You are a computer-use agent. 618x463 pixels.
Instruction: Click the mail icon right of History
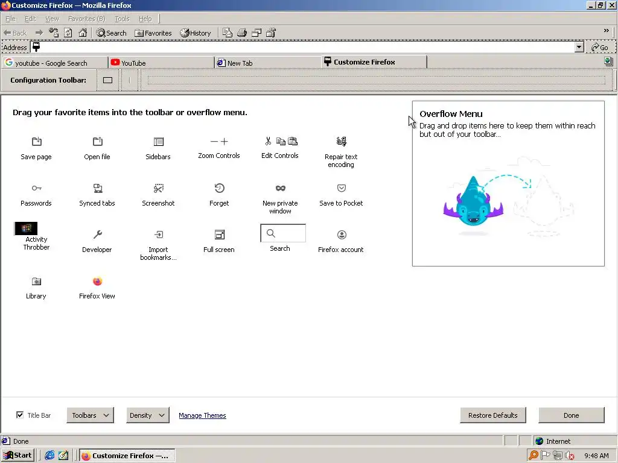tap(228, 33)
